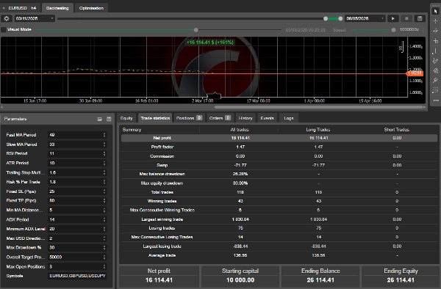Select the vertical line drawing tool
Screen dimensions: 441x289
click(x=436, y=51)
